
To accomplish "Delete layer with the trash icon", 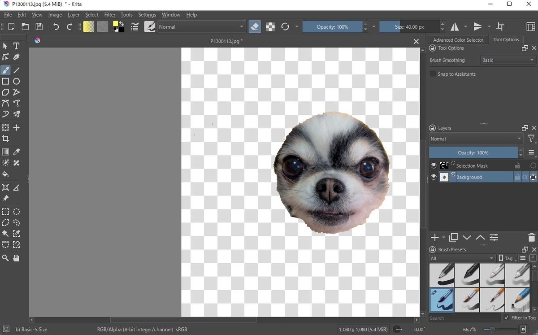I will 531,238.
